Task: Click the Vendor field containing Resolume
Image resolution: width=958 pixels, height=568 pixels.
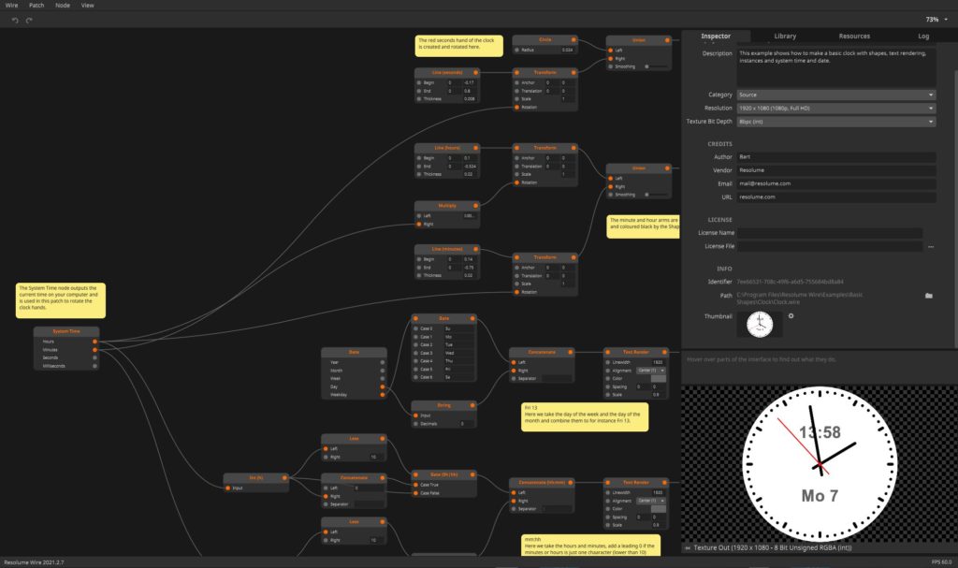Action: coord(835,170)
